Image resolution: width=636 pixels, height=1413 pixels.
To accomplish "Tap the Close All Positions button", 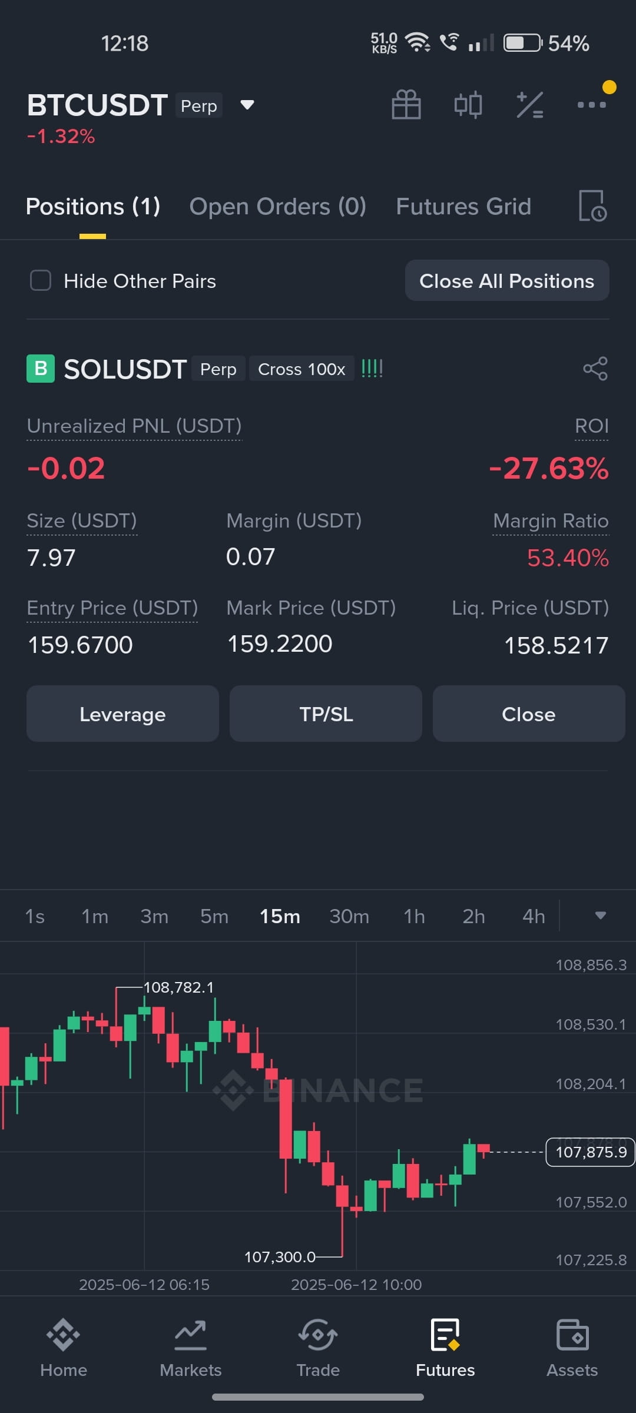I will pyautogui.click(x=507, y=281).
